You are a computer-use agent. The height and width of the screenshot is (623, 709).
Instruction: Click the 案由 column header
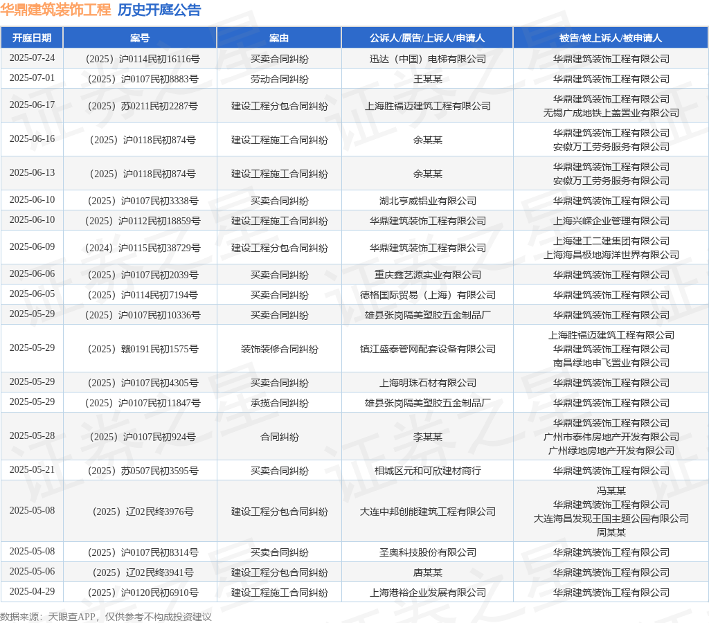point(279,38)
